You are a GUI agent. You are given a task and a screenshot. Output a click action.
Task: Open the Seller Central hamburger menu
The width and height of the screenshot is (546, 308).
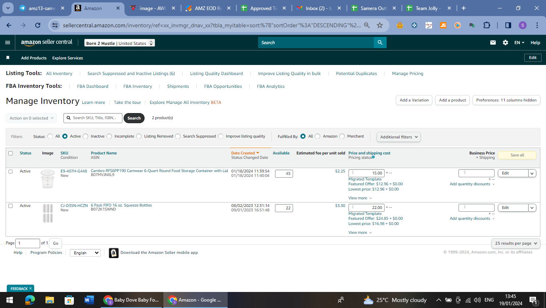[x=8, y=43]
